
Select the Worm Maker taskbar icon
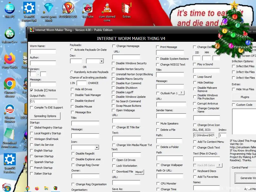55,188
